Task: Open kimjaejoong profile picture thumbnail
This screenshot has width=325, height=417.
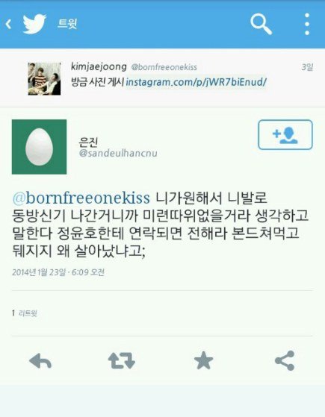Action: [x=44, y=79]
